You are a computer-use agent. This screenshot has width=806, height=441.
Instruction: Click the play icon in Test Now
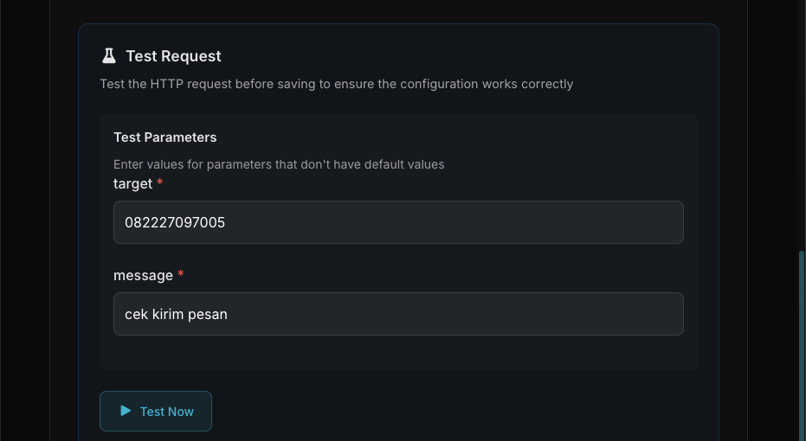[x=126, y=411]
